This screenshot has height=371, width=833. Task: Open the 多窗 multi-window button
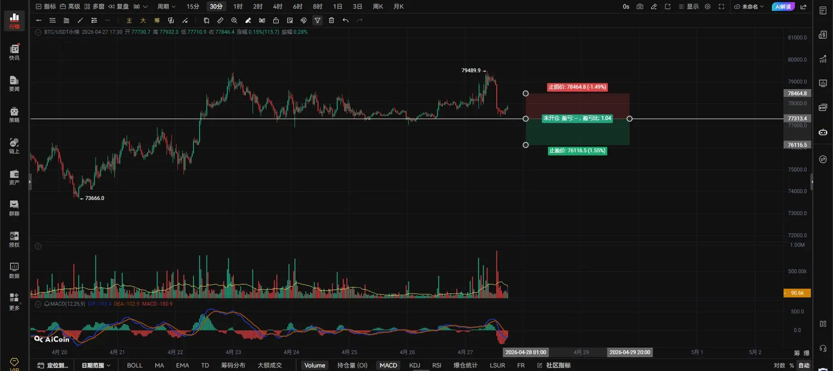coord(94,6)
